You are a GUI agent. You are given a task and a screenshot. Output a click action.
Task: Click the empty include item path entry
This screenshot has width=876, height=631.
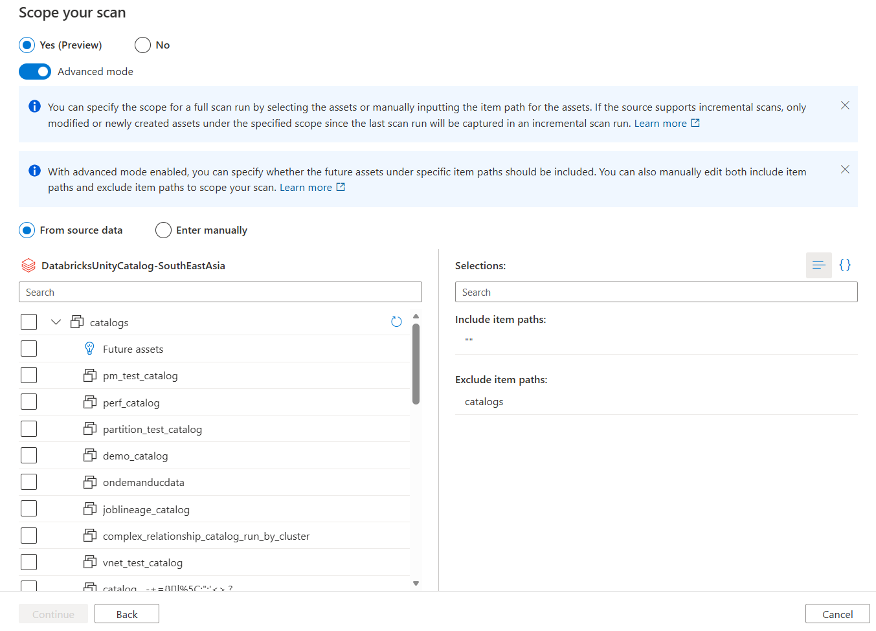coord(469,340)
